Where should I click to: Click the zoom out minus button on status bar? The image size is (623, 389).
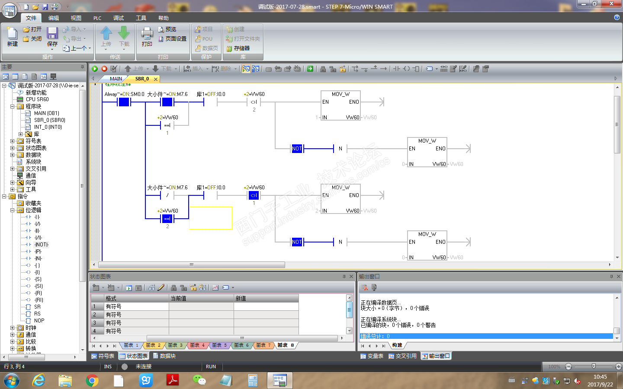click(x=568, y=367)
